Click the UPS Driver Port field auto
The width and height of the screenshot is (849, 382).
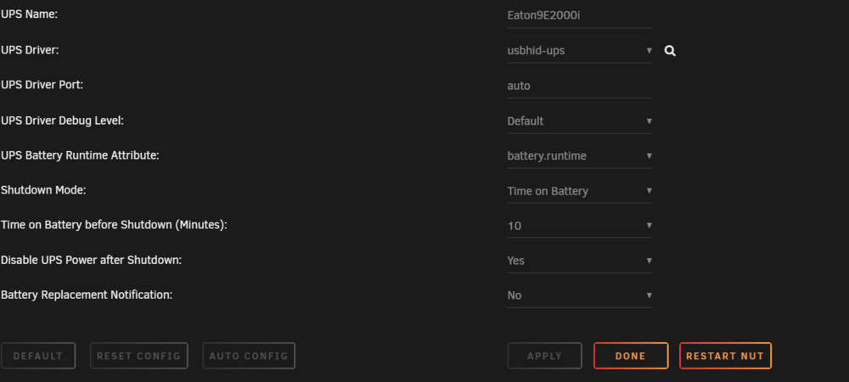tap(579, 86)
